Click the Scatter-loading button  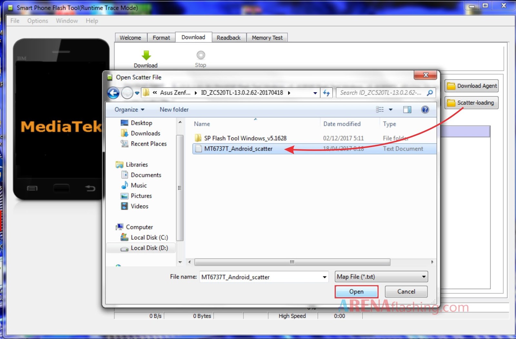click(x=471, y=102)
